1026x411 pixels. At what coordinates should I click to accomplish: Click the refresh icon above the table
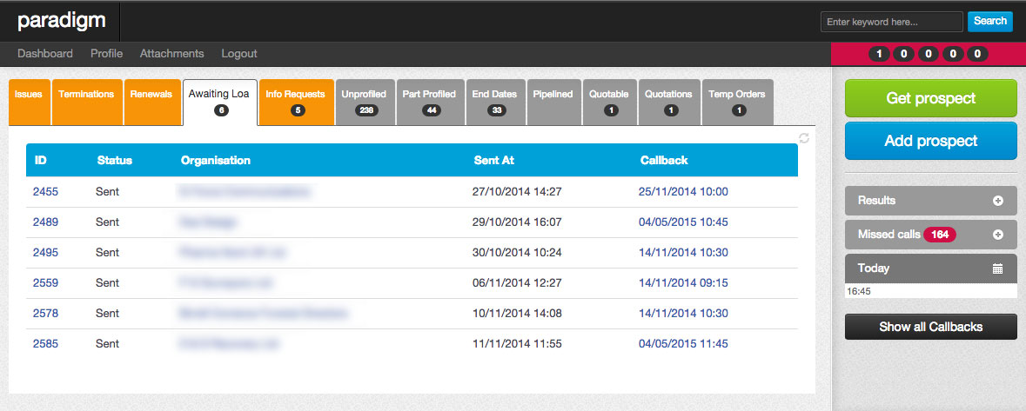click(x=804, y=139)
